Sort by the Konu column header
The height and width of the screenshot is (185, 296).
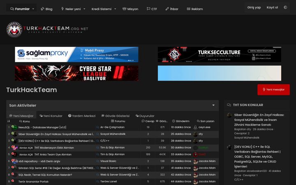pyautogui.click(x=25, y=121)
